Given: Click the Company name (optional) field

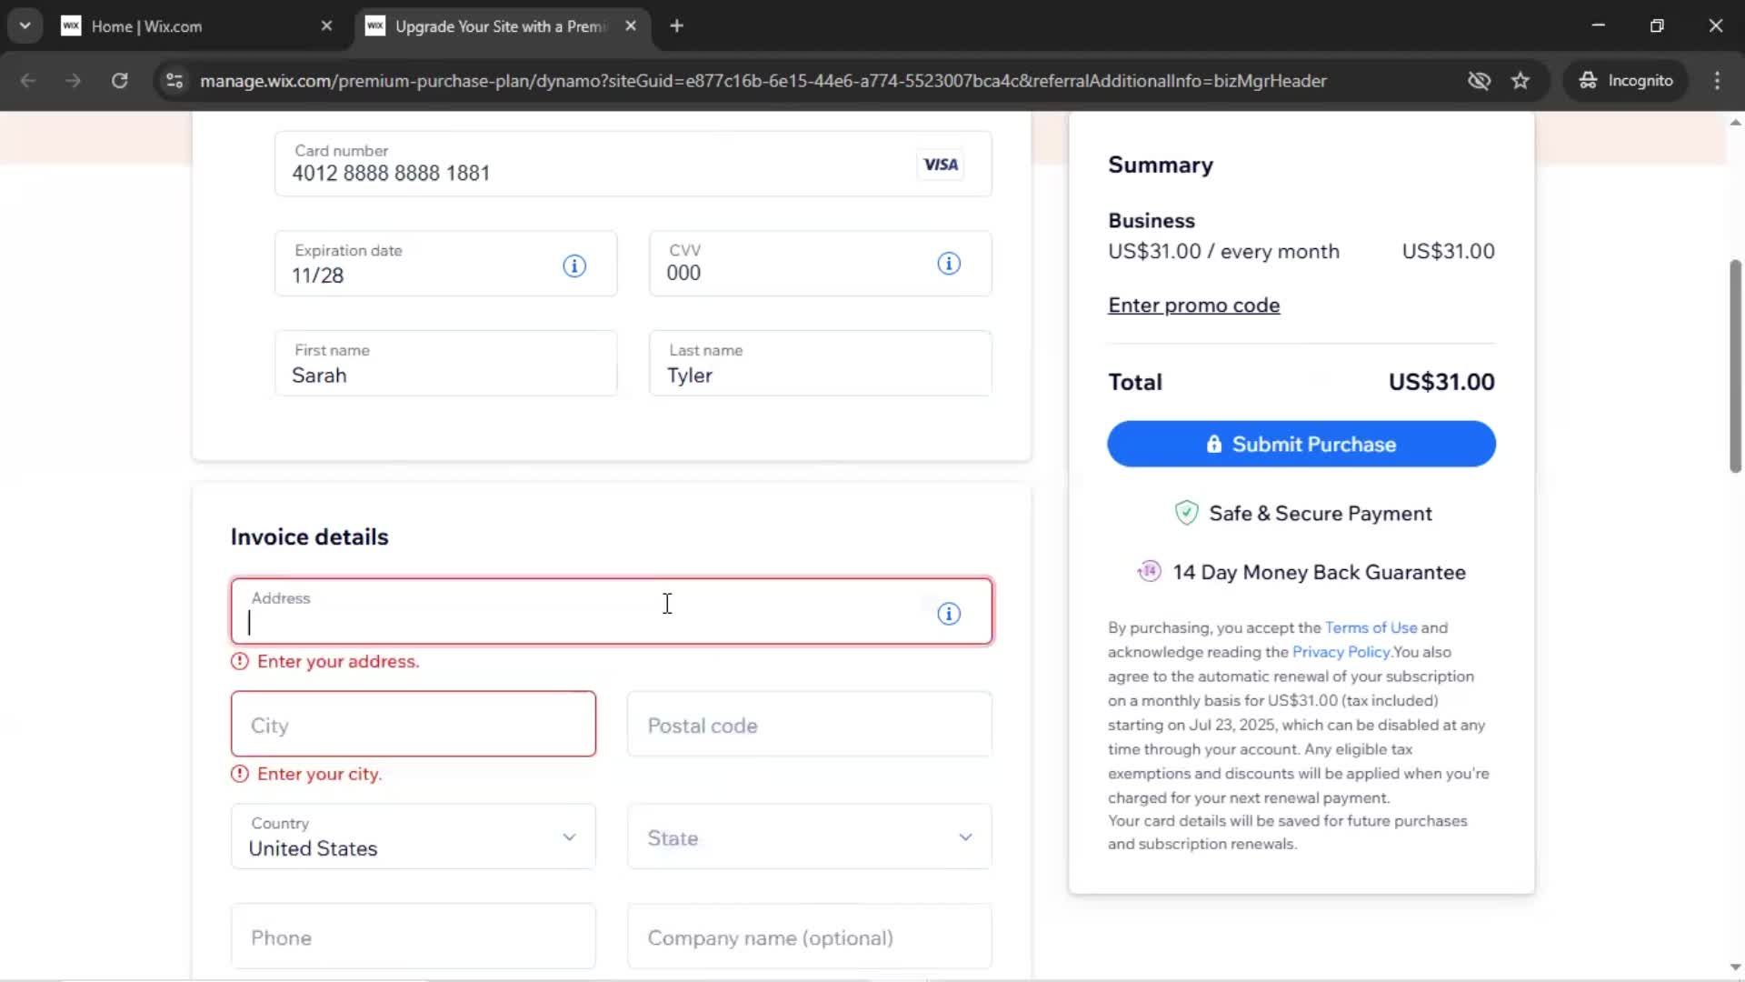Looking at the screenshot, I should [x=809, y=937].
